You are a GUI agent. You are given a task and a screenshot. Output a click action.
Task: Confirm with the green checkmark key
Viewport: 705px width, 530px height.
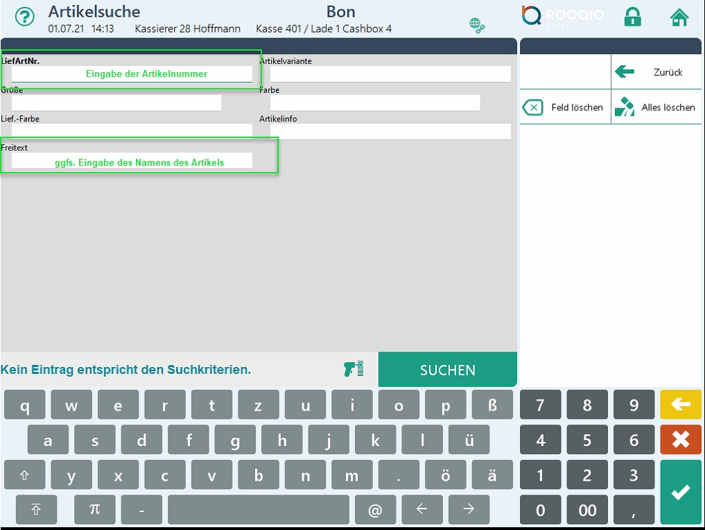click(x=680, y=491)
